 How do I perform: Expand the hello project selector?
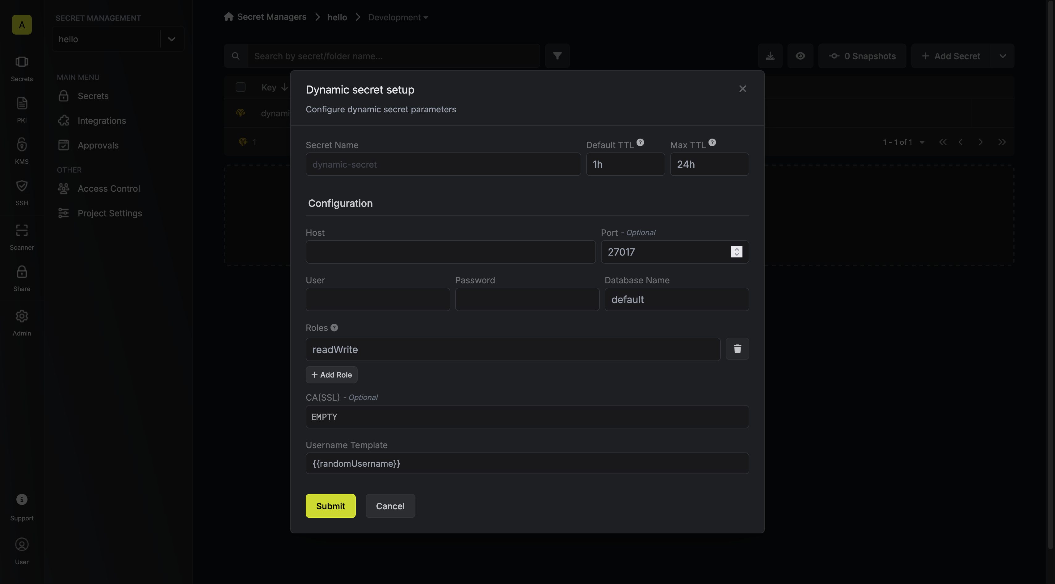tap(172, 39)
